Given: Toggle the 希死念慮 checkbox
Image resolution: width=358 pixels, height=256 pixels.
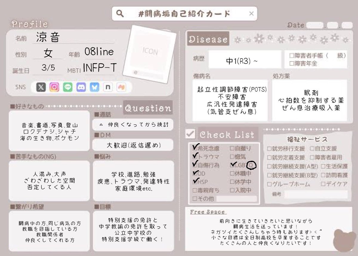Looking at the screenshot, I should 195,148.
